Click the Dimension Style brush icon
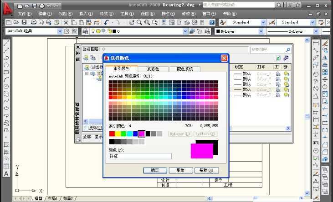The image size is (333, 202). pyautogui.click(x=272, y=22)
